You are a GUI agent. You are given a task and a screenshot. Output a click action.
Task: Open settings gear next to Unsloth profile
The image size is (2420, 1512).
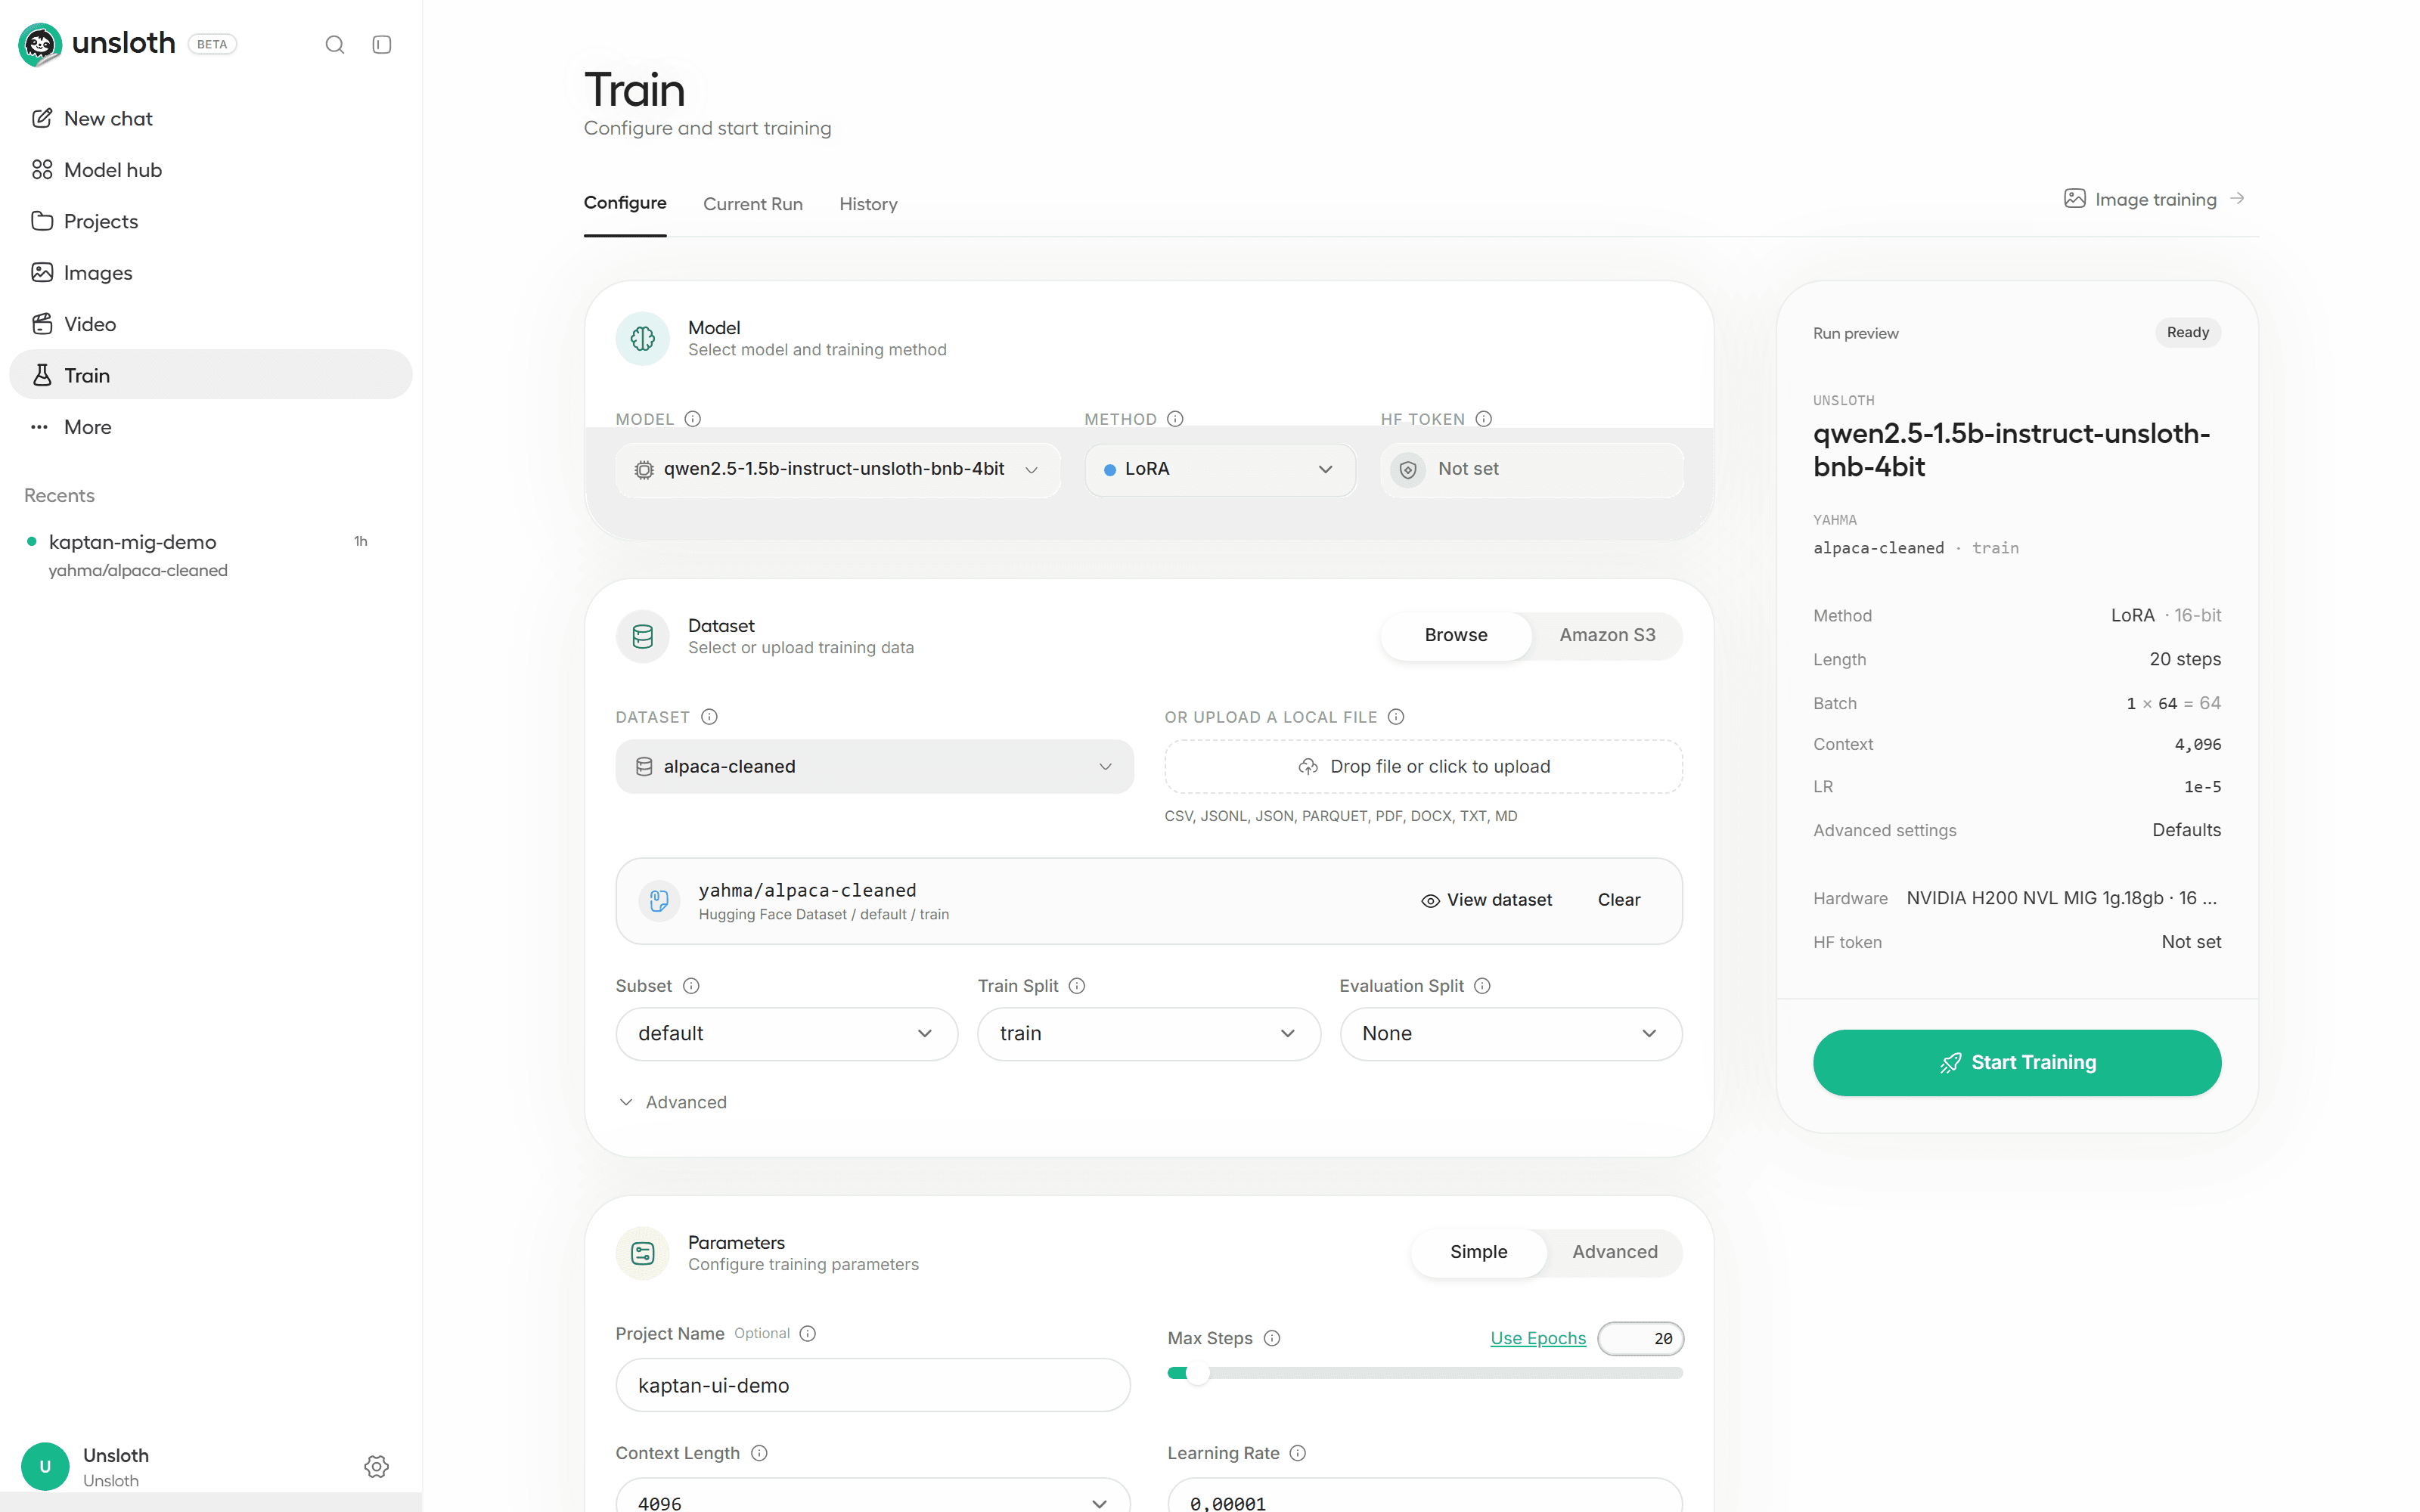pyautogui.click(x=376, y=1466)
